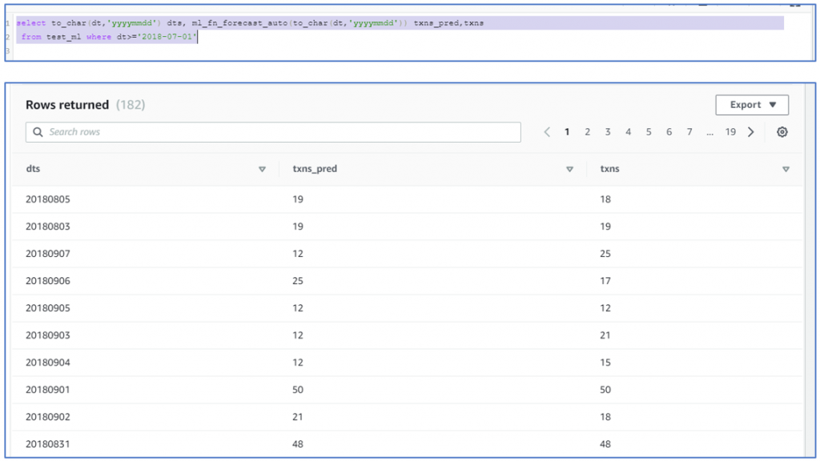Click txns_pred value 21 in 20180902 row
This screenshot has width=820, height=462.
[298, 416]
